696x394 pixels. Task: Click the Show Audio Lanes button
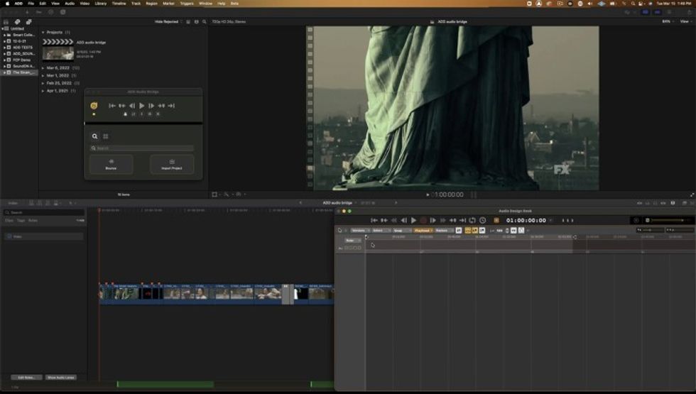coord(61,378)
